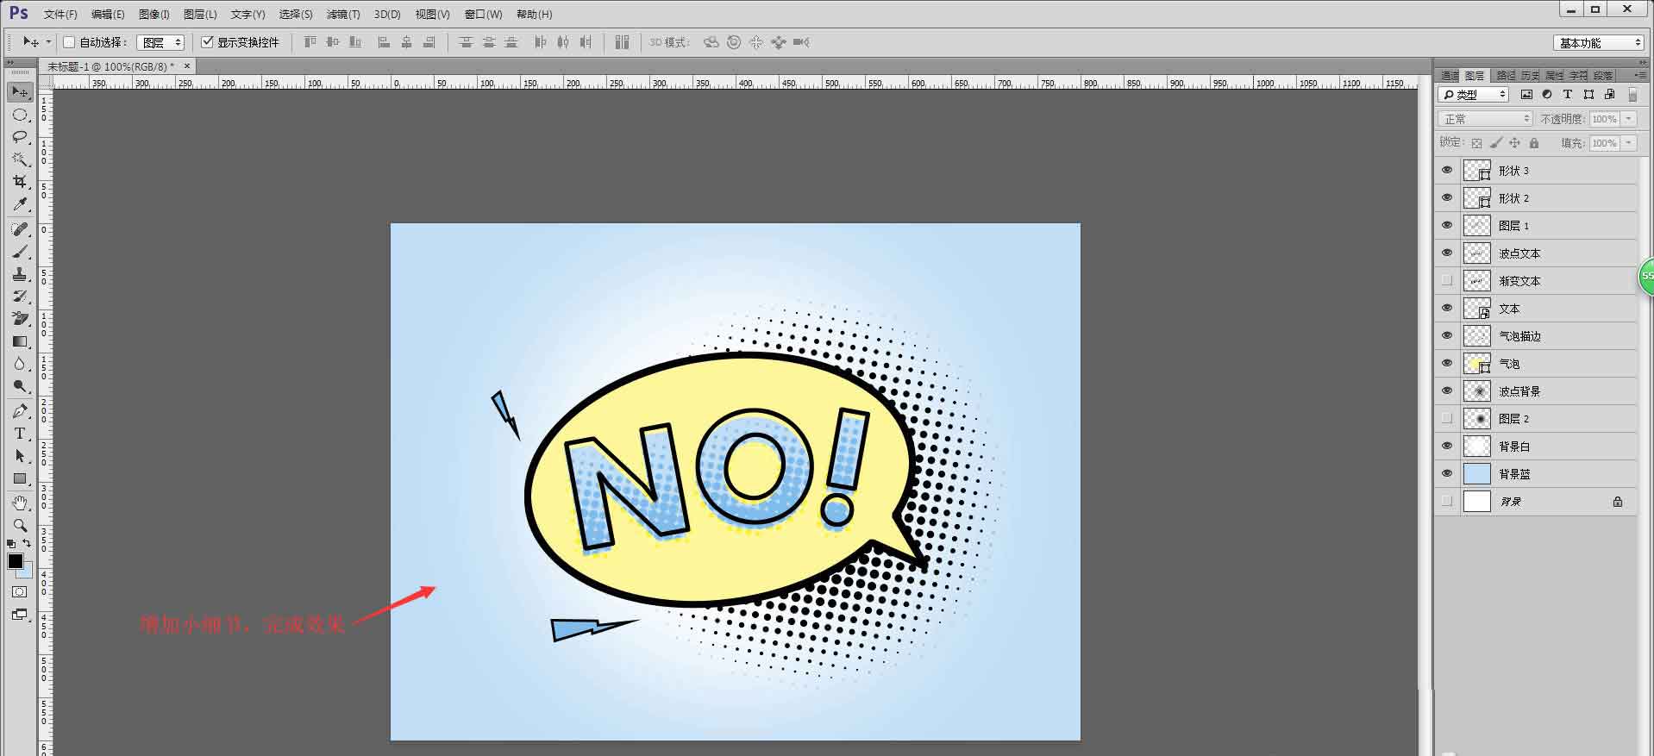Viewport: 1654px width, 756px height.
Task: Click the lock transparent pixels icon
Action: click(1476, 143)
